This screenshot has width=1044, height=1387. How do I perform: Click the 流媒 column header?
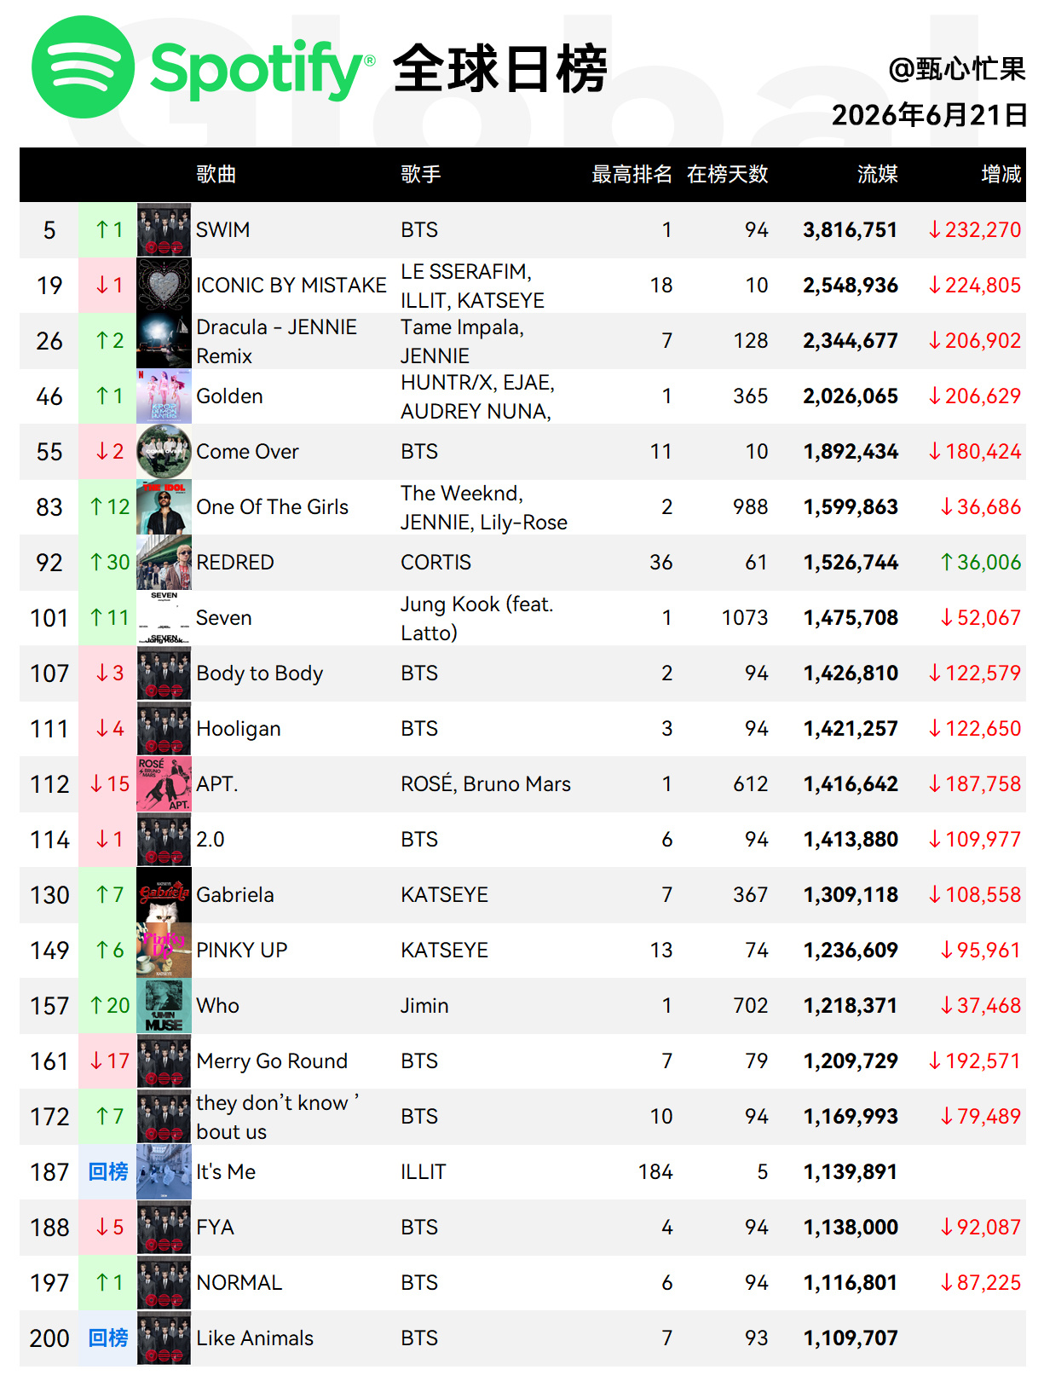point(878,175)
